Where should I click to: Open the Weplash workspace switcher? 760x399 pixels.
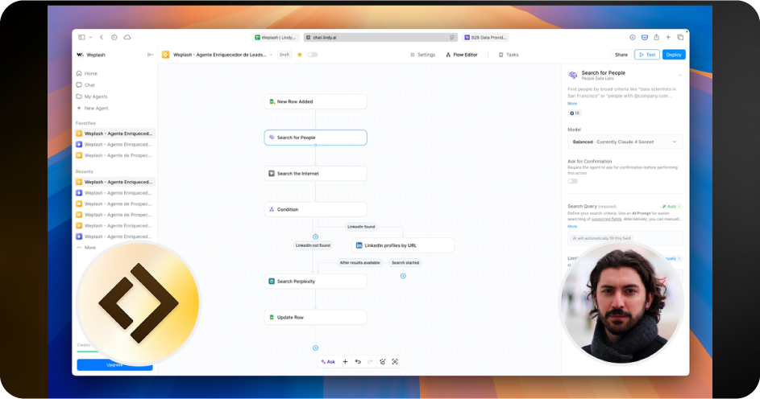[91, 55]
